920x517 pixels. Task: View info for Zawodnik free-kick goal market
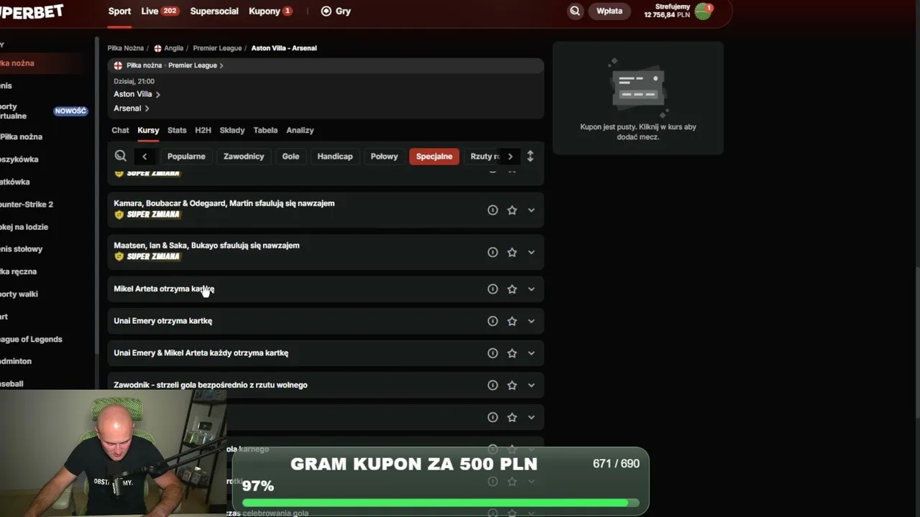point(492,385)
